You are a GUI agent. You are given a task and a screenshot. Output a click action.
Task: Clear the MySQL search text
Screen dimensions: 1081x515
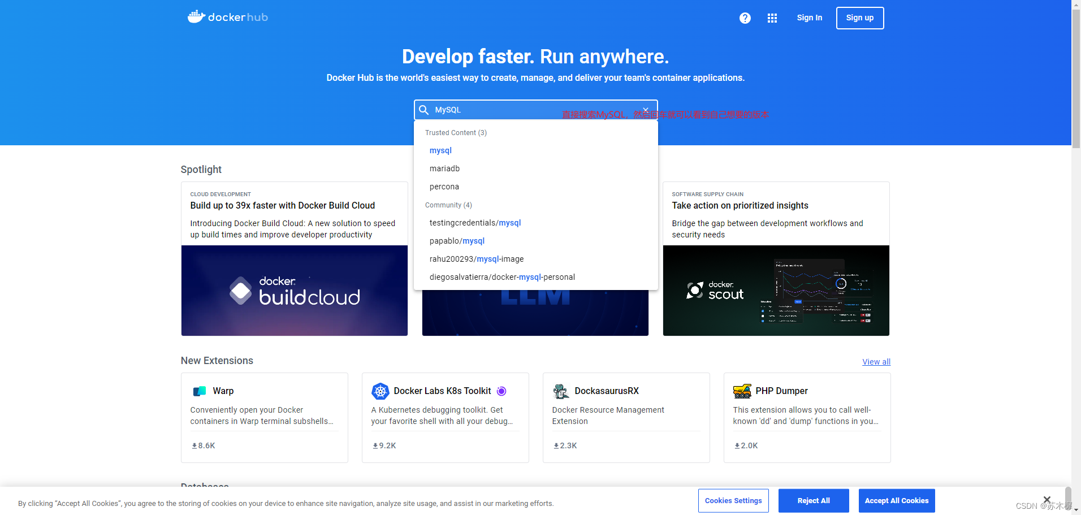(x=646, y=110)
